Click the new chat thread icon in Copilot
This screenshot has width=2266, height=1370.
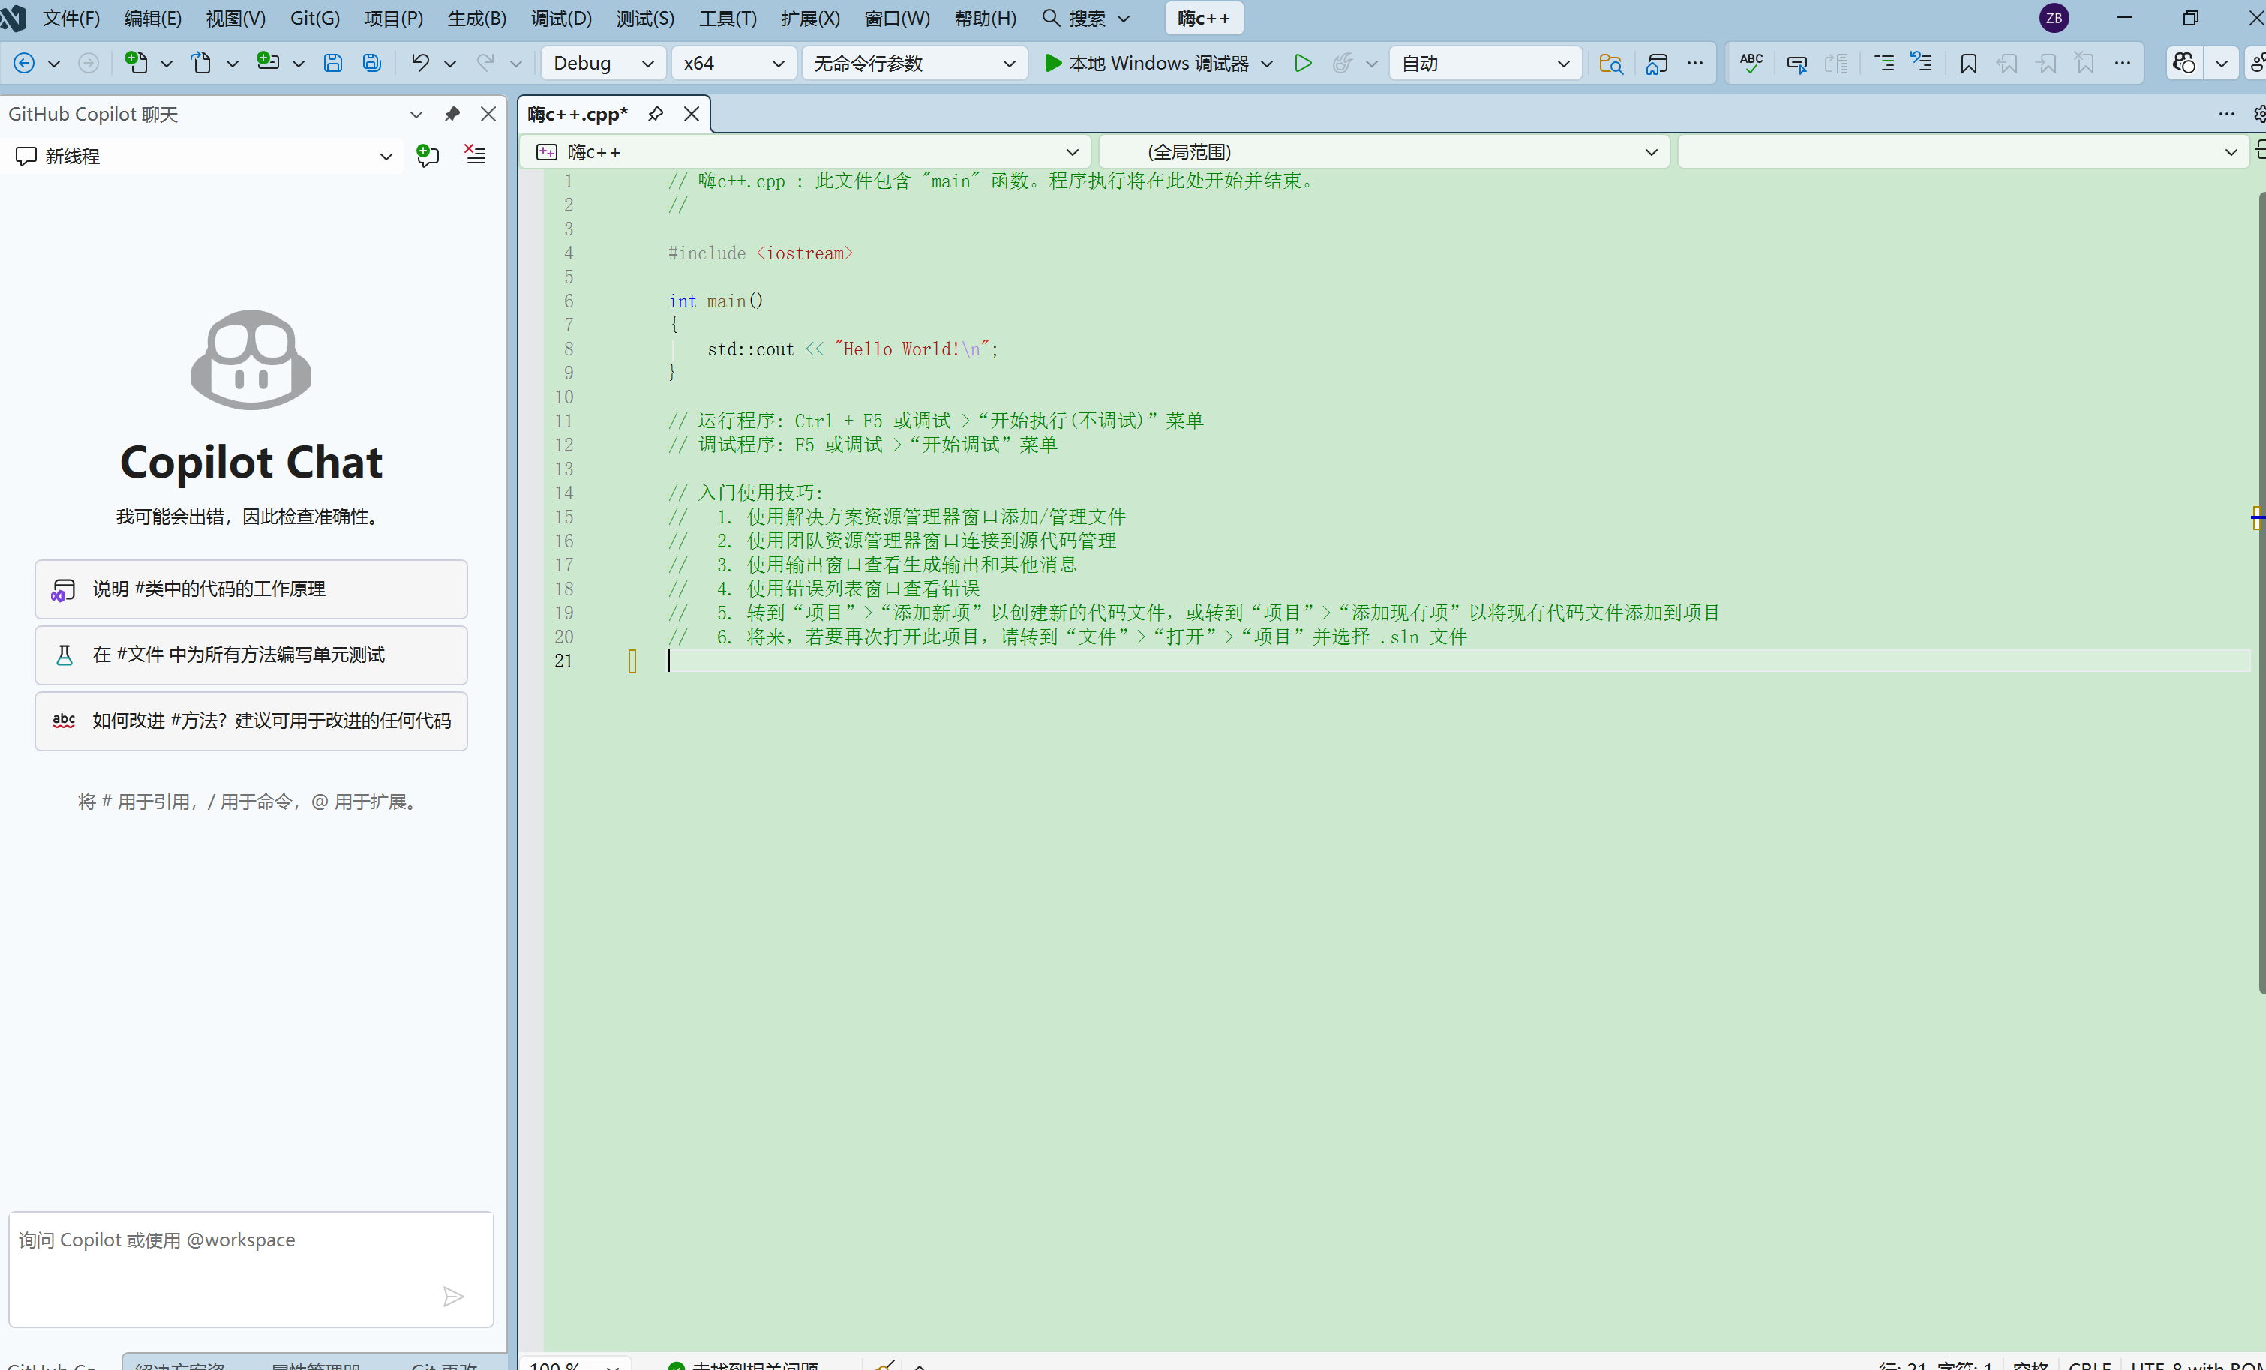coord(428,155)
